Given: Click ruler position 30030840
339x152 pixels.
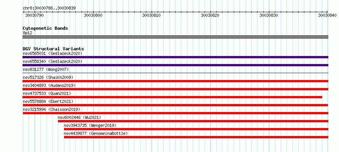Looking at the screenshot, I should click(328, 15).
